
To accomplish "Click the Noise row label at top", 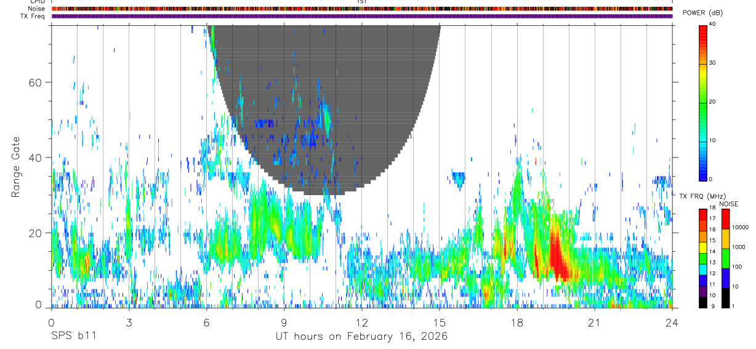I will [x=37, y=9].
